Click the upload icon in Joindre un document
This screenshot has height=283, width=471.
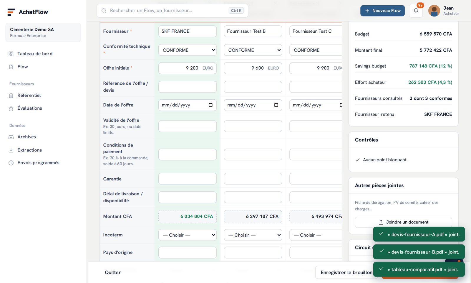[381, 222]
